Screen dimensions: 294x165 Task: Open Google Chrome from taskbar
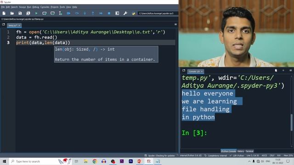95,161
